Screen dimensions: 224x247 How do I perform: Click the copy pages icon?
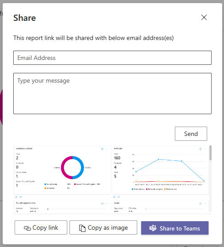tap(82, 228)
